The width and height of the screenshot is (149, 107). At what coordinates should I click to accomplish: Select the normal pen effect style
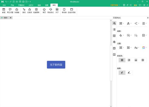point(122,73)
